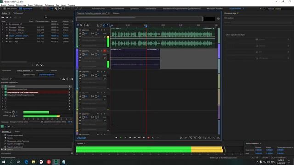This screenshot has height=165, width=294.
Task: Open the Мультитрек menu
Action: tap(21, 5)
